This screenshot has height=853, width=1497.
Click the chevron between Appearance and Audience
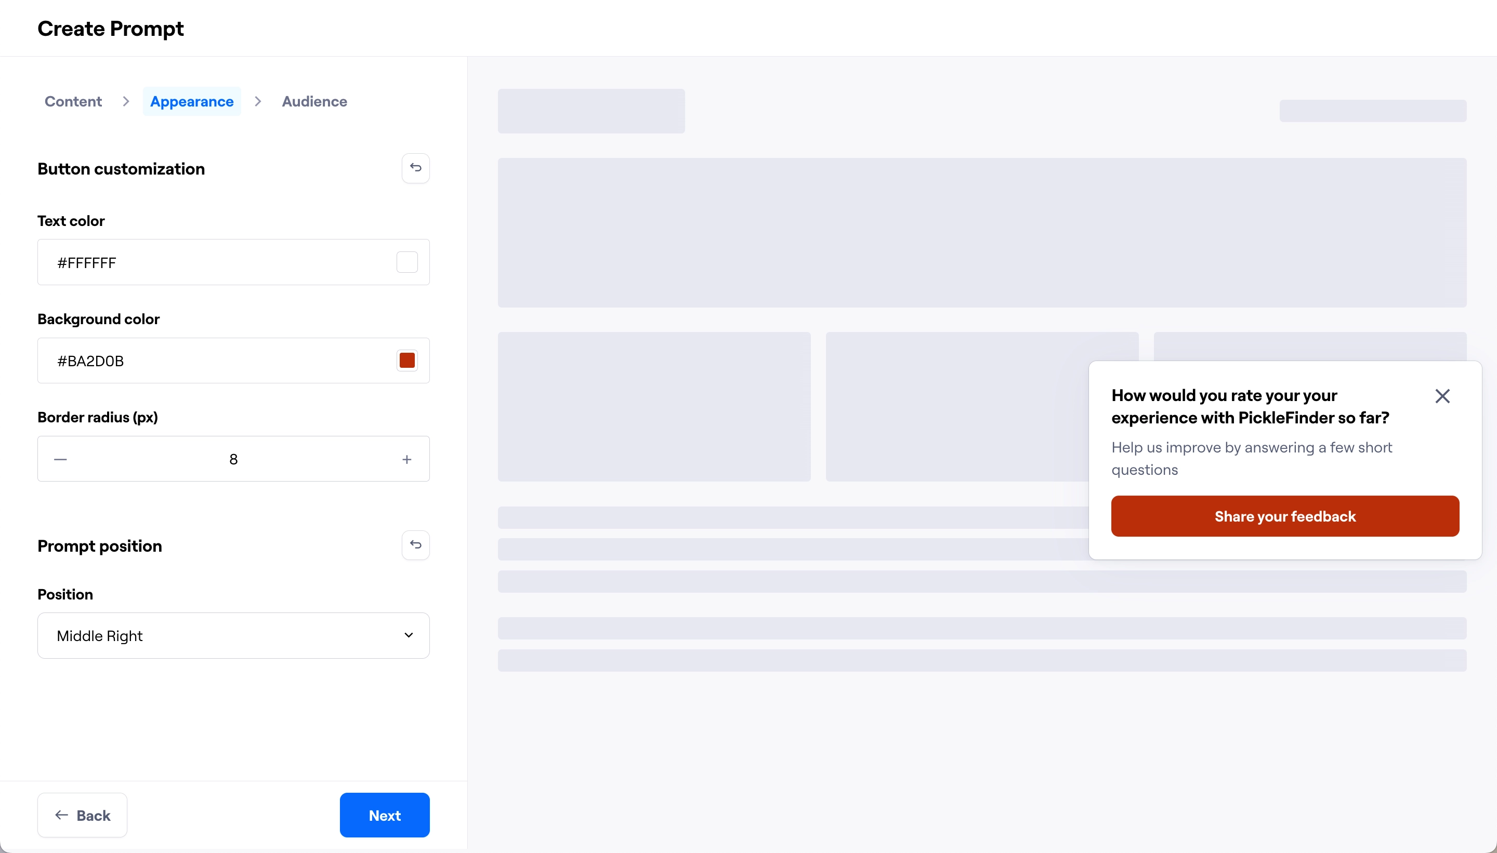(258, 101)
